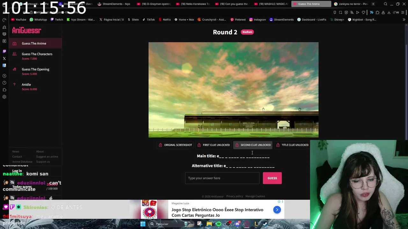Open Twitch in the browser sidebar
The width and height of the screenshot is (408, 229).
[4, 51]
